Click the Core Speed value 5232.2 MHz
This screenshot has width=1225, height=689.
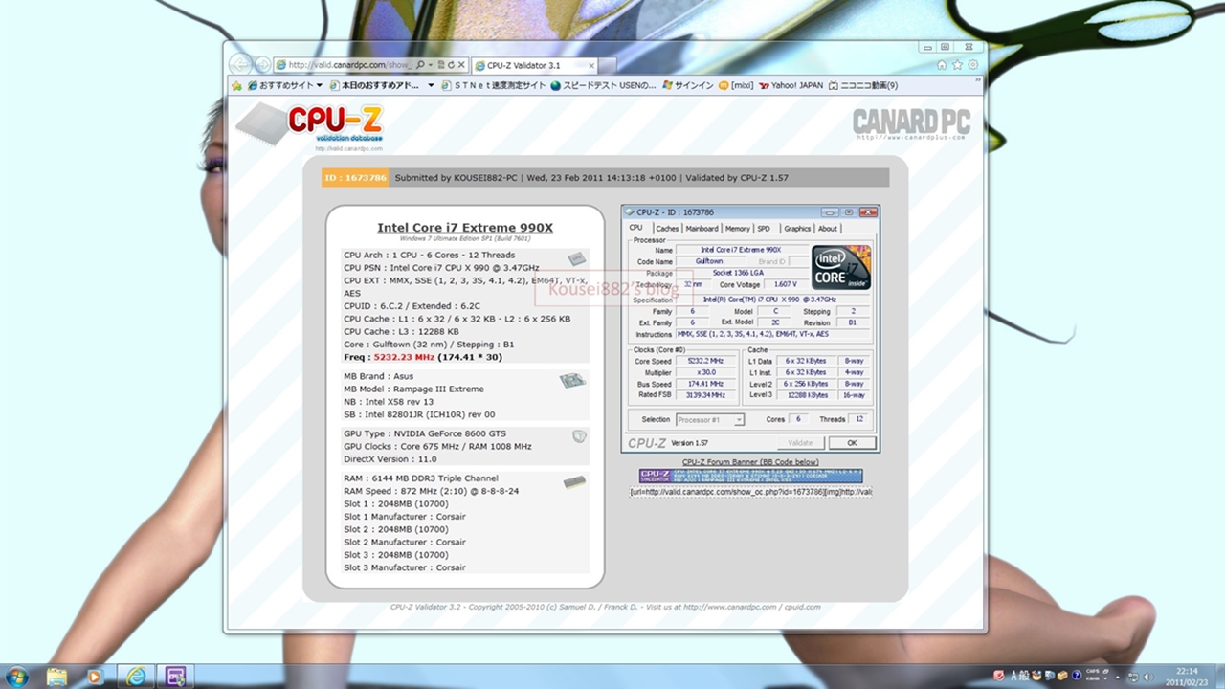[703, 361]
